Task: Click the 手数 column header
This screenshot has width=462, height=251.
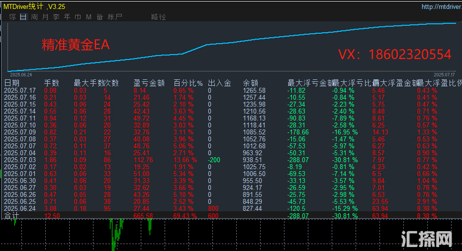Action: click(52, 83)
